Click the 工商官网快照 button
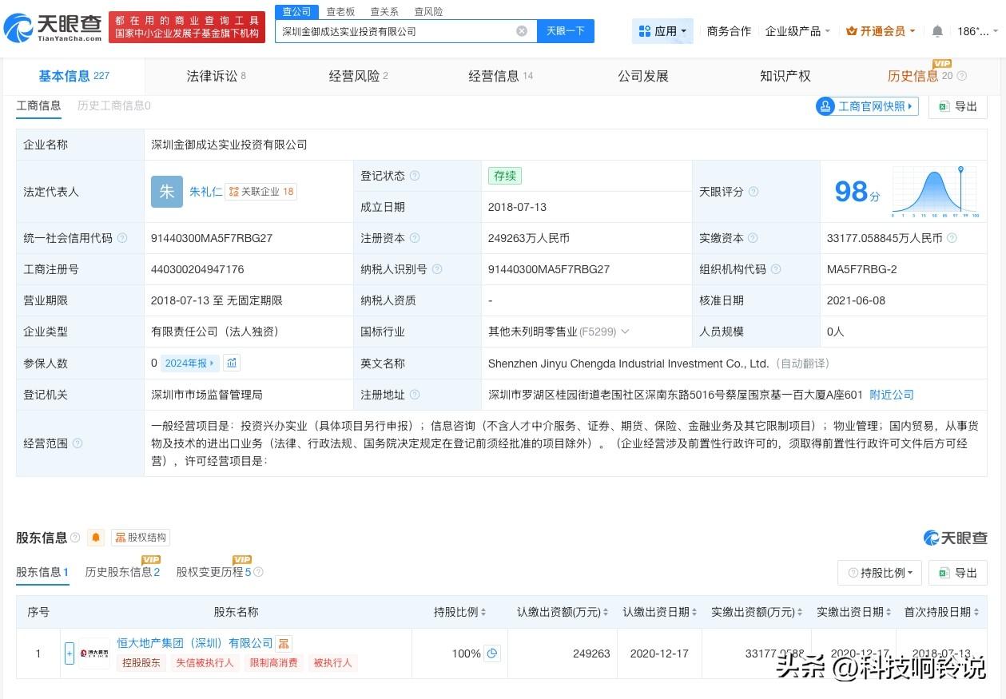This screenshot has height=699, width=1006. pos(867,106)
